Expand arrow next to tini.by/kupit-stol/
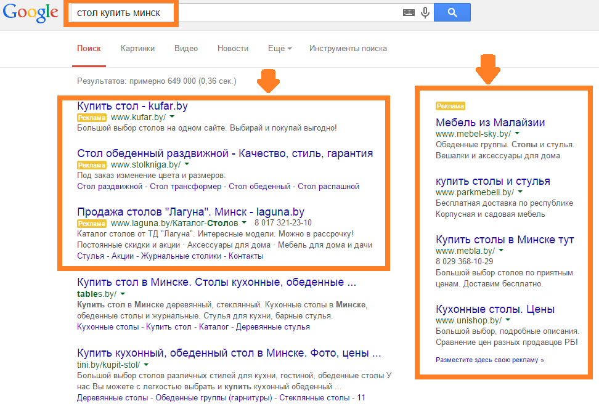The image size is (599, 409). point(146,364)
